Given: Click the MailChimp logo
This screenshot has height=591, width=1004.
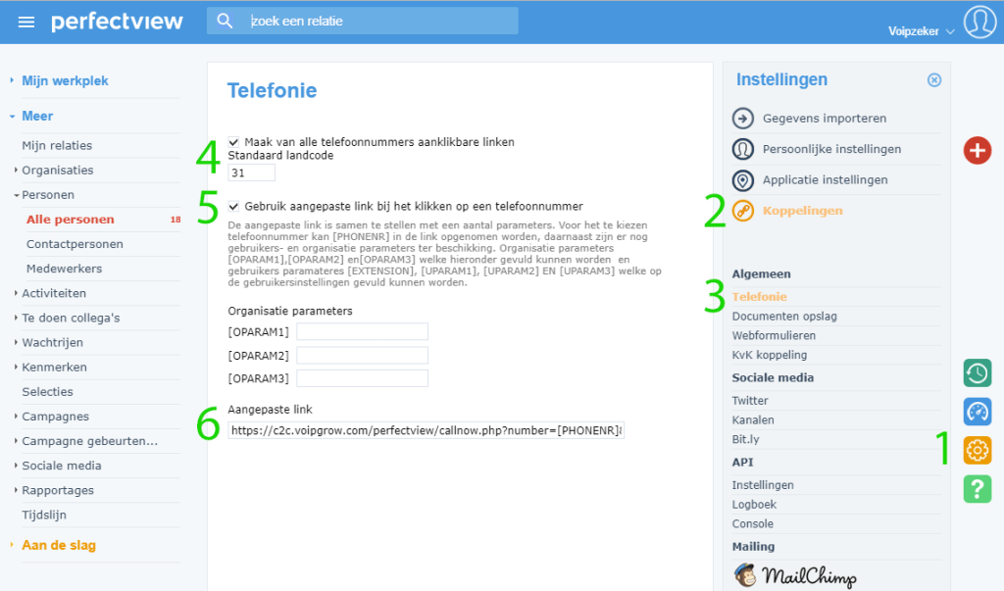Looking at the screenshot, I should (794, 575).
